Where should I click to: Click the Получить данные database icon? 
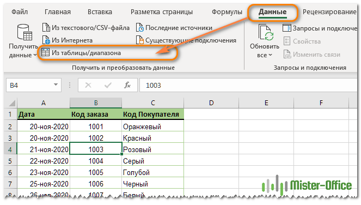tap(25, 32)
